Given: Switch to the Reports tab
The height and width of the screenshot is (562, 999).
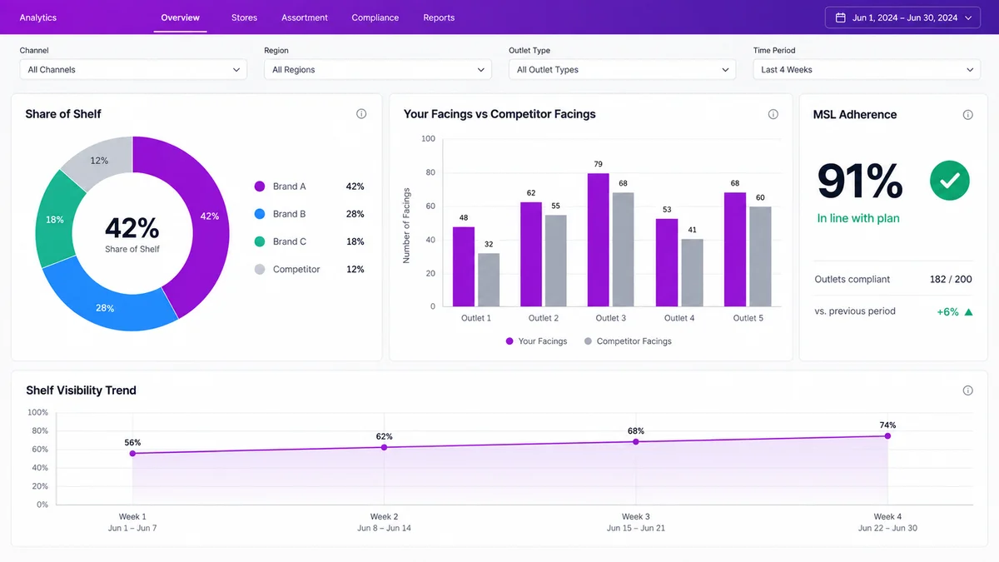Looking at the screenshot, I should (439, 17).
